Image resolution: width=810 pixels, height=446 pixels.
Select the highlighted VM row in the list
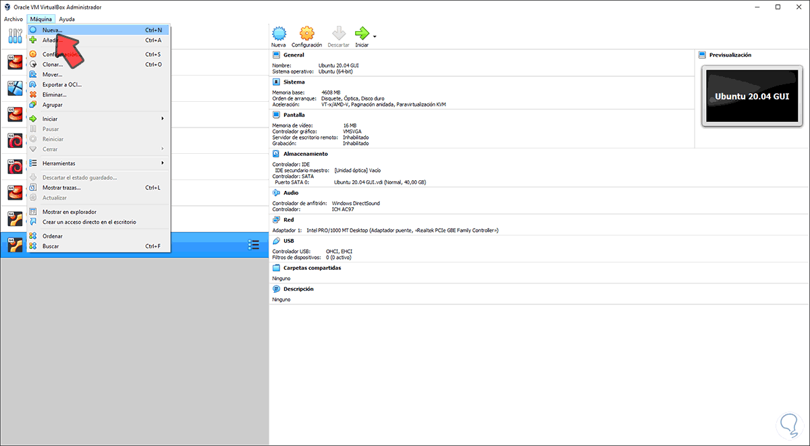tap(134, 245)
